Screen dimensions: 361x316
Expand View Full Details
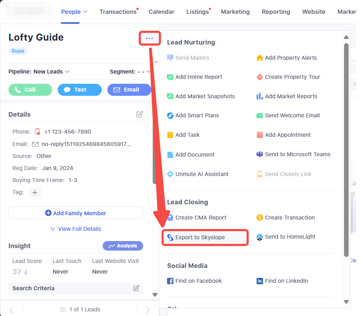(76, 229)
